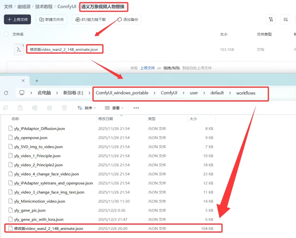
Task: Click the blue 上传文件 link in drop area
Action: [147, 68]
